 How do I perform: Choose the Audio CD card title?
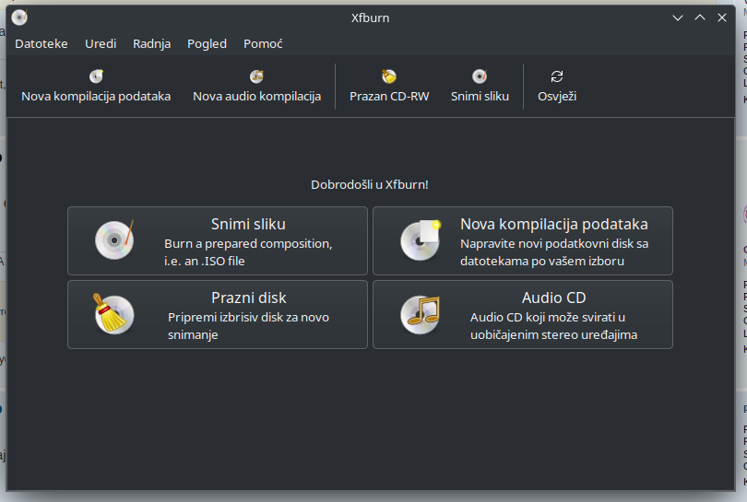553,298
